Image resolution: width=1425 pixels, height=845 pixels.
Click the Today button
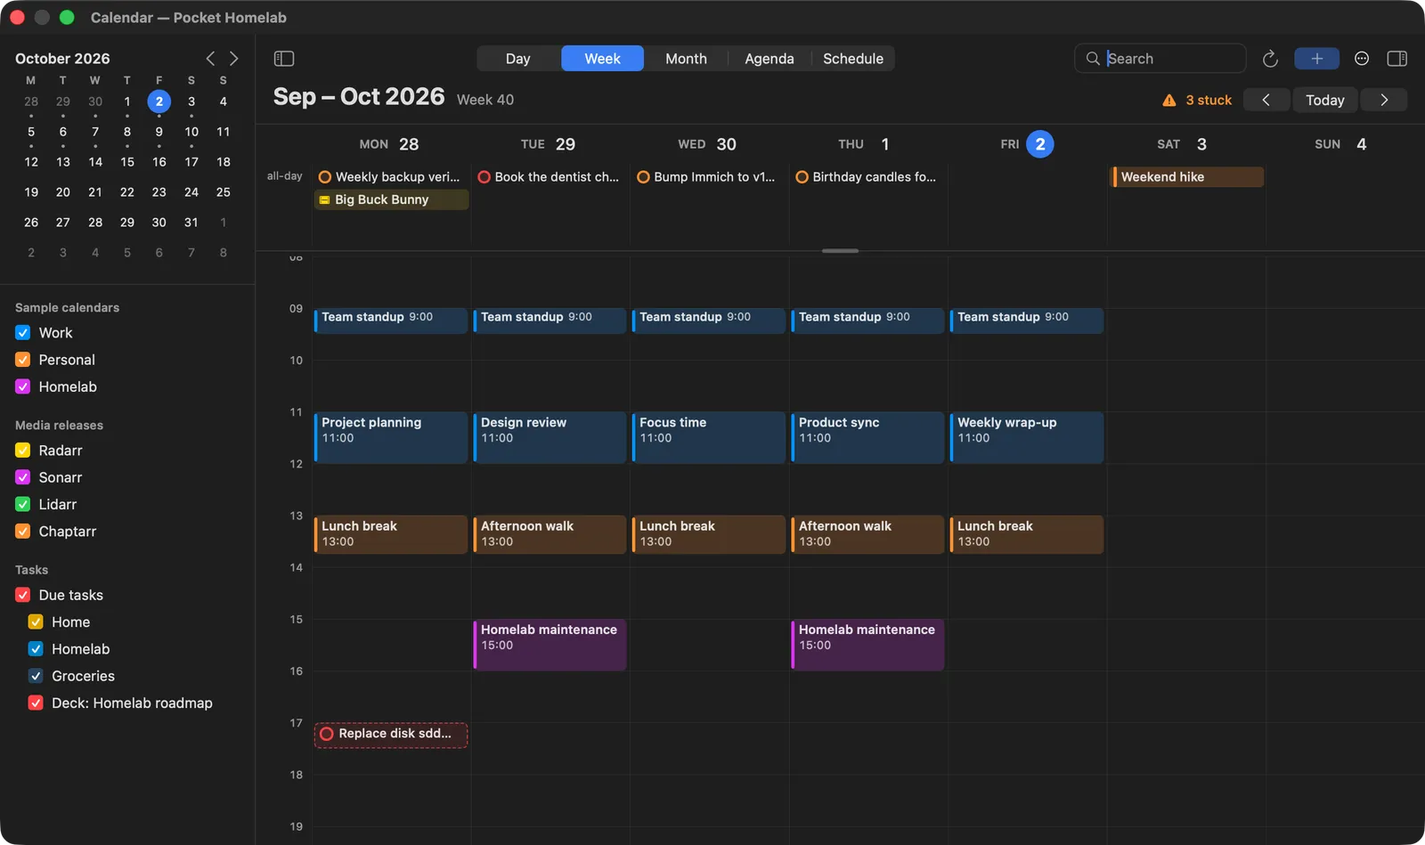[1325, 100]
